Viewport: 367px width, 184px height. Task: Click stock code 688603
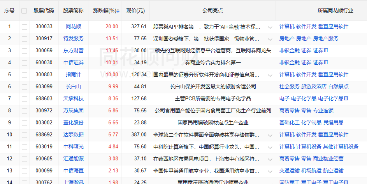[x=44, y=98]
